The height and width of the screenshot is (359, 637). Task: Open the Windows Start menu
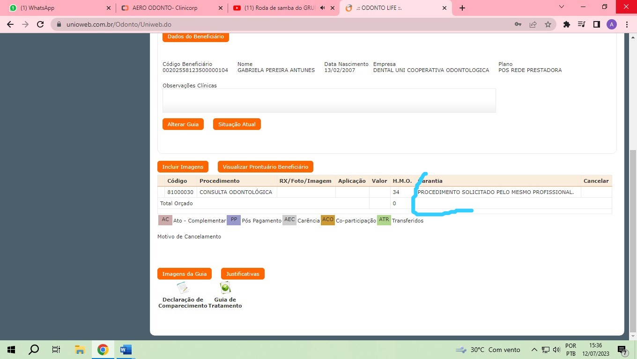coord(11,350)
